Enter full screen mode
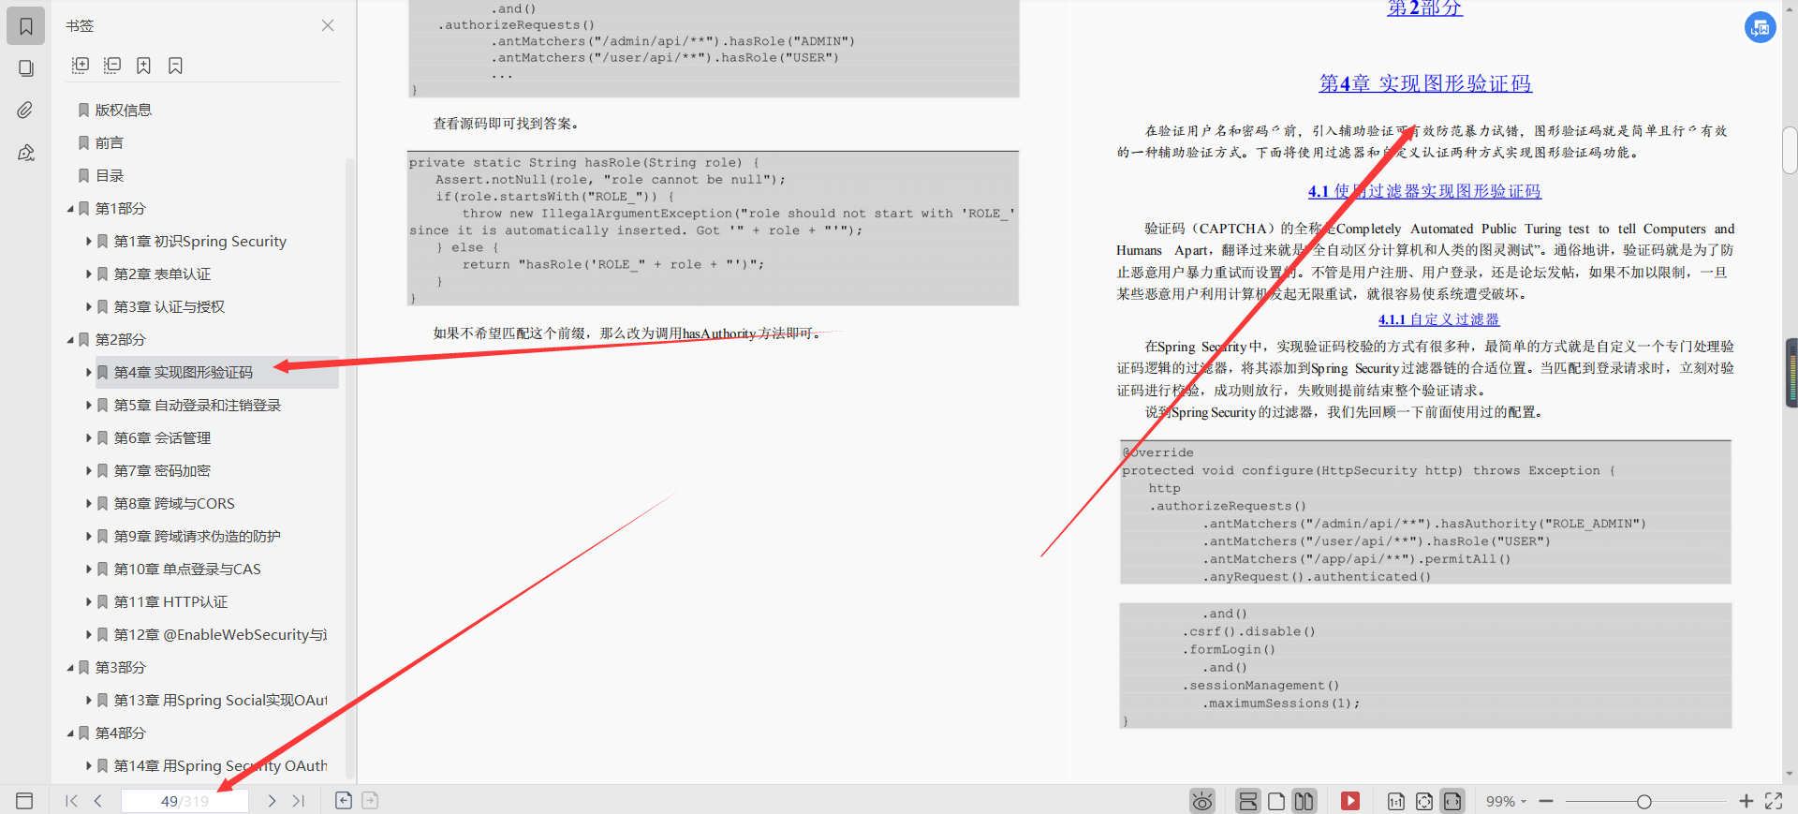Viewport: 1798px width, 814px height. [x=1774, y=801]
